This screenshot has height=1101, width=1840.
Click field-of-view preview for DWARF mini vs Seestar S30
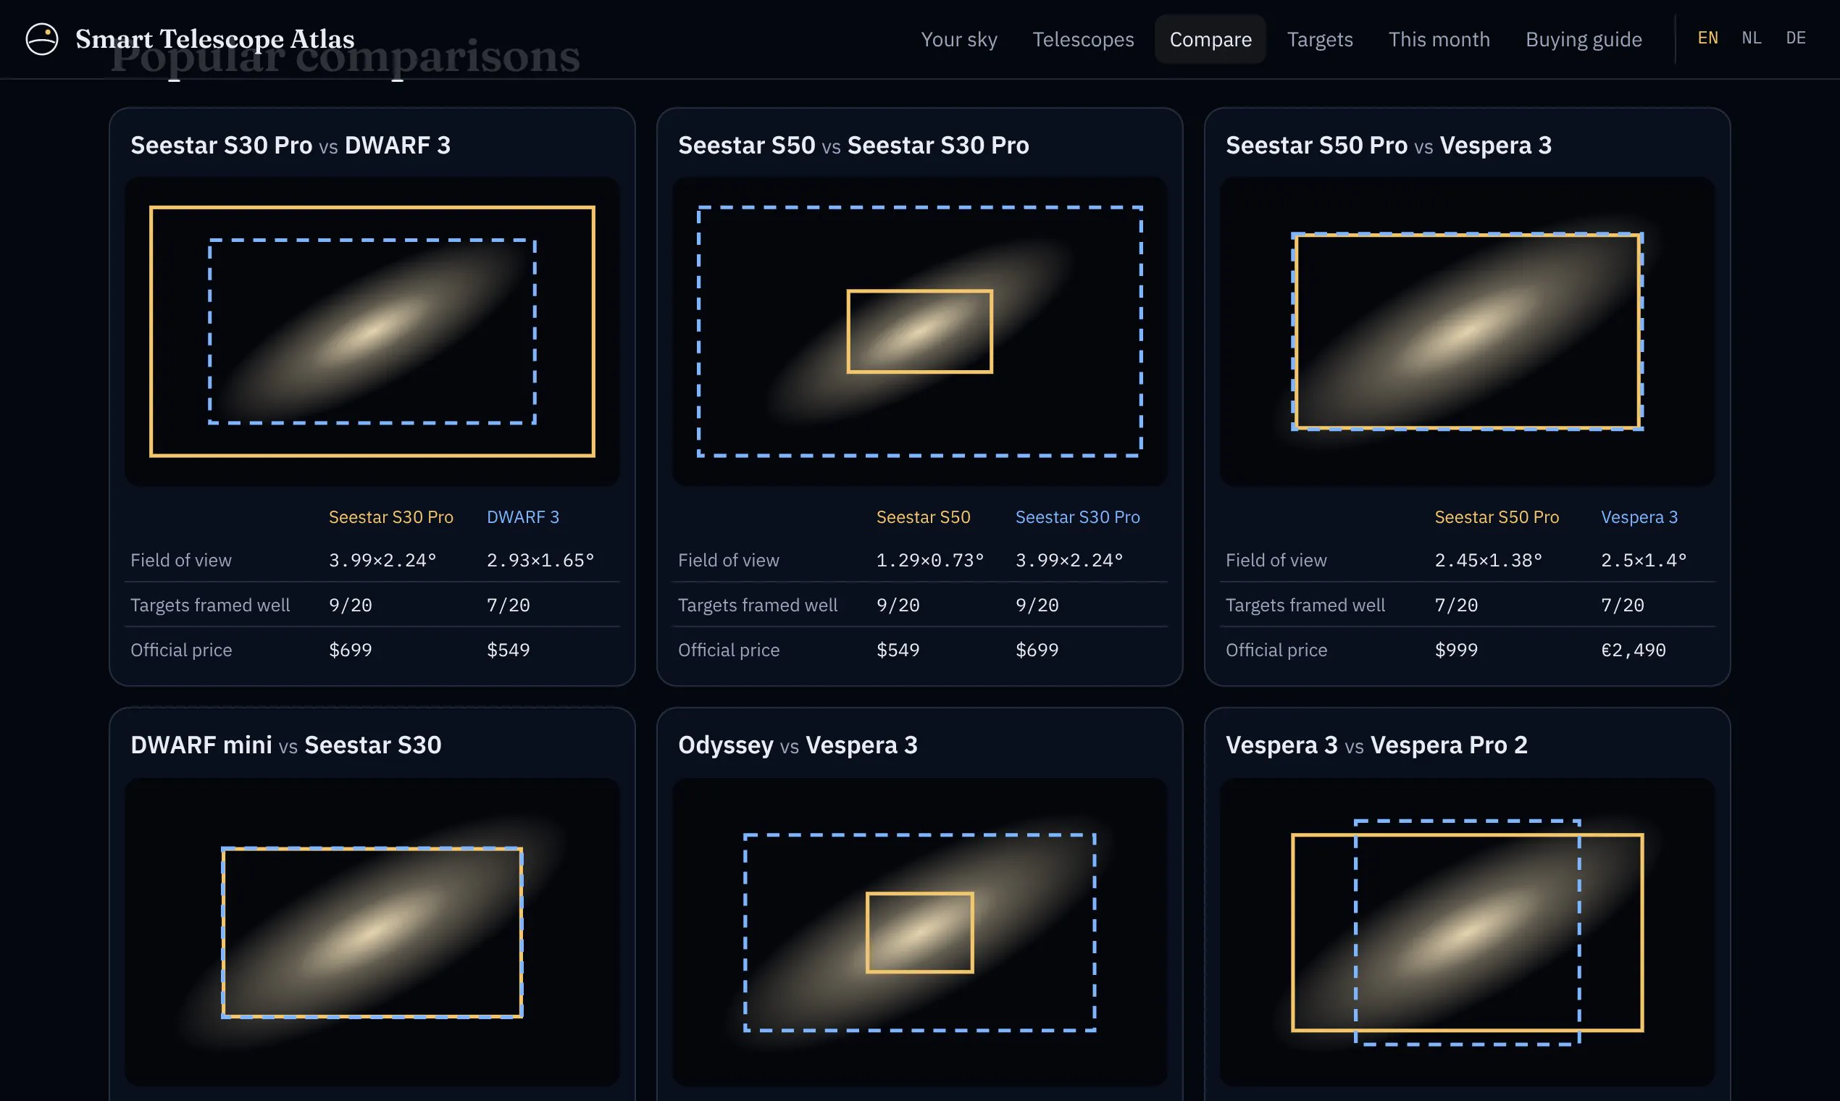[x=372, y=932]
